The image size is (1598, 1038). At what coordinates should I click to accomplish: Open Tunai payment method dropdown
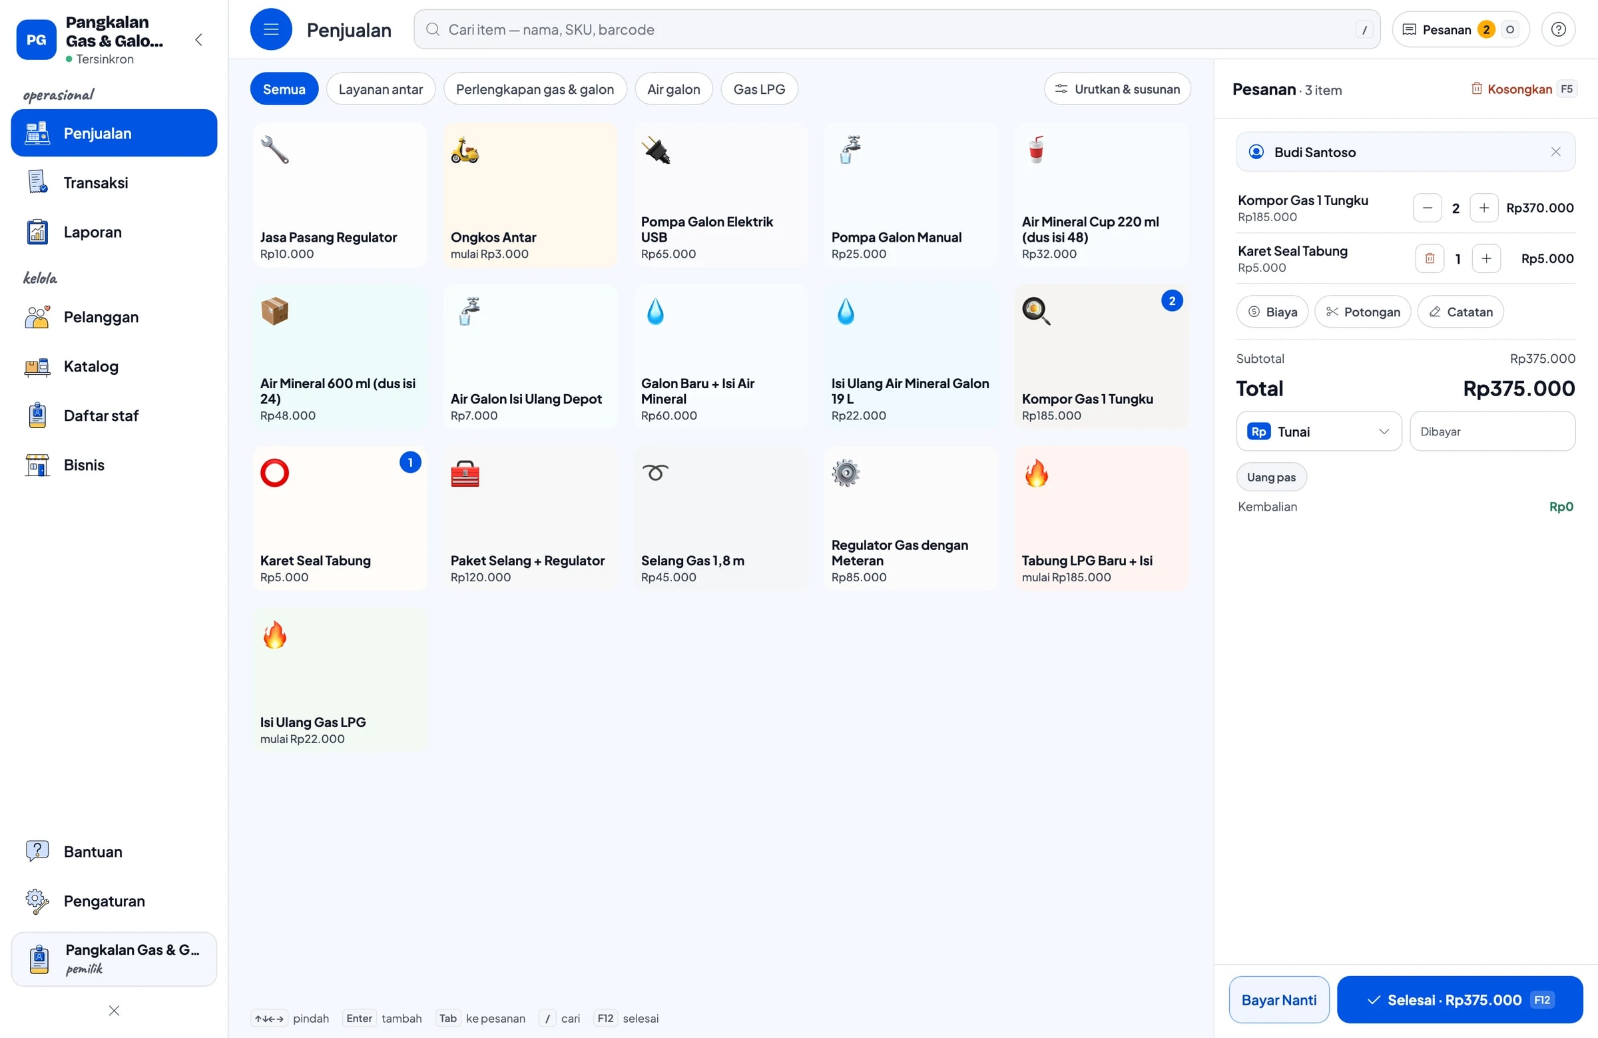(x=1319, y=431)
